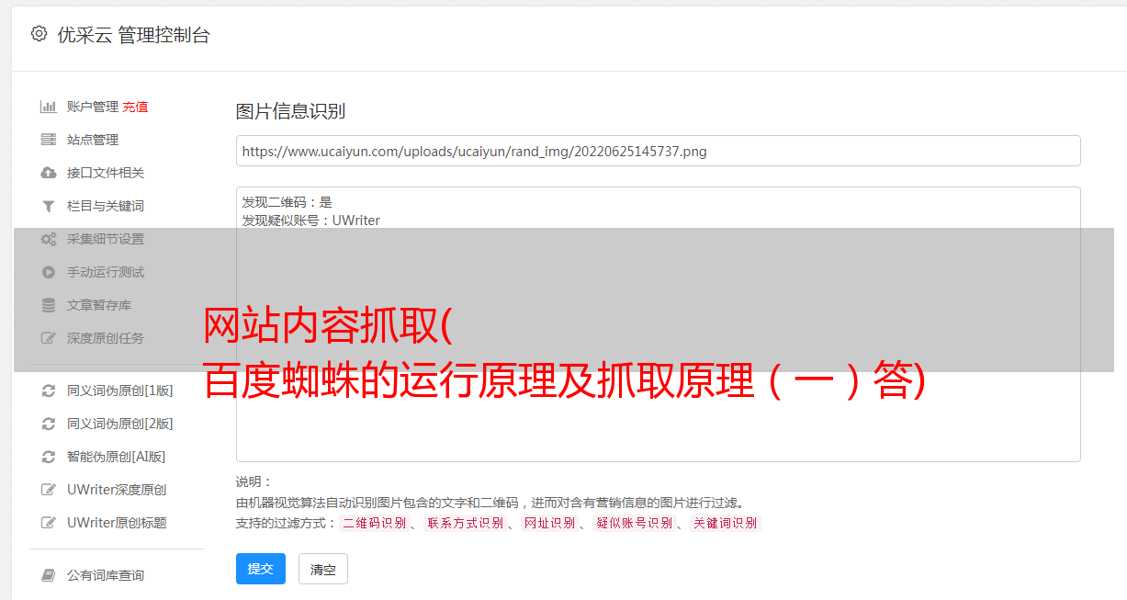The width and height of the screenshot is (1127, 600).
Task: Click the 疑似账号识别 tag
Action: (x=635, y=523)
